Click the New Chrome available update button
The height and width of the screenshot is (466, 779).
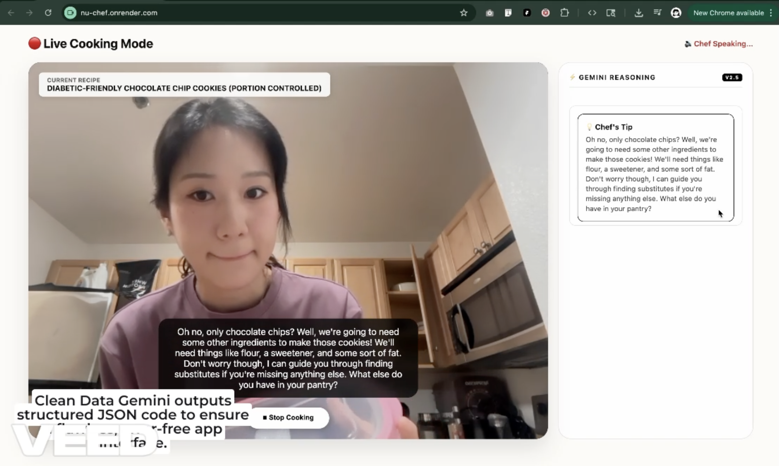728,13
